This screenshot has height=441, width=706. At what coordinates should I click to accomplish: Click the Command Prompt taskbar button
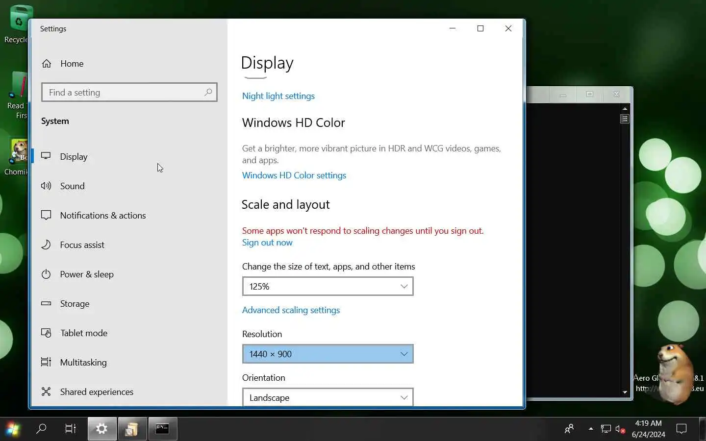click(x=162, y=429)
